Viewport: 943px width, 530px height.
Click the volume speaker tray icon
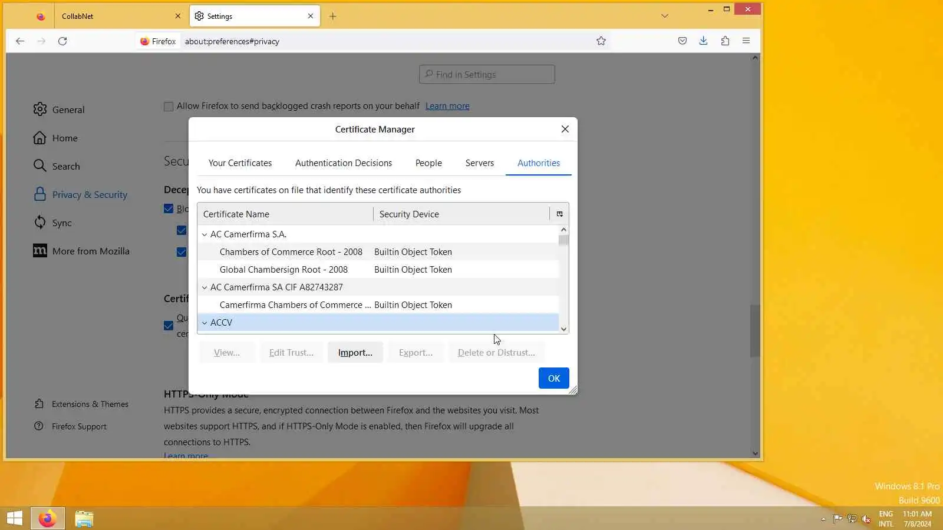(x=866, y=519)
